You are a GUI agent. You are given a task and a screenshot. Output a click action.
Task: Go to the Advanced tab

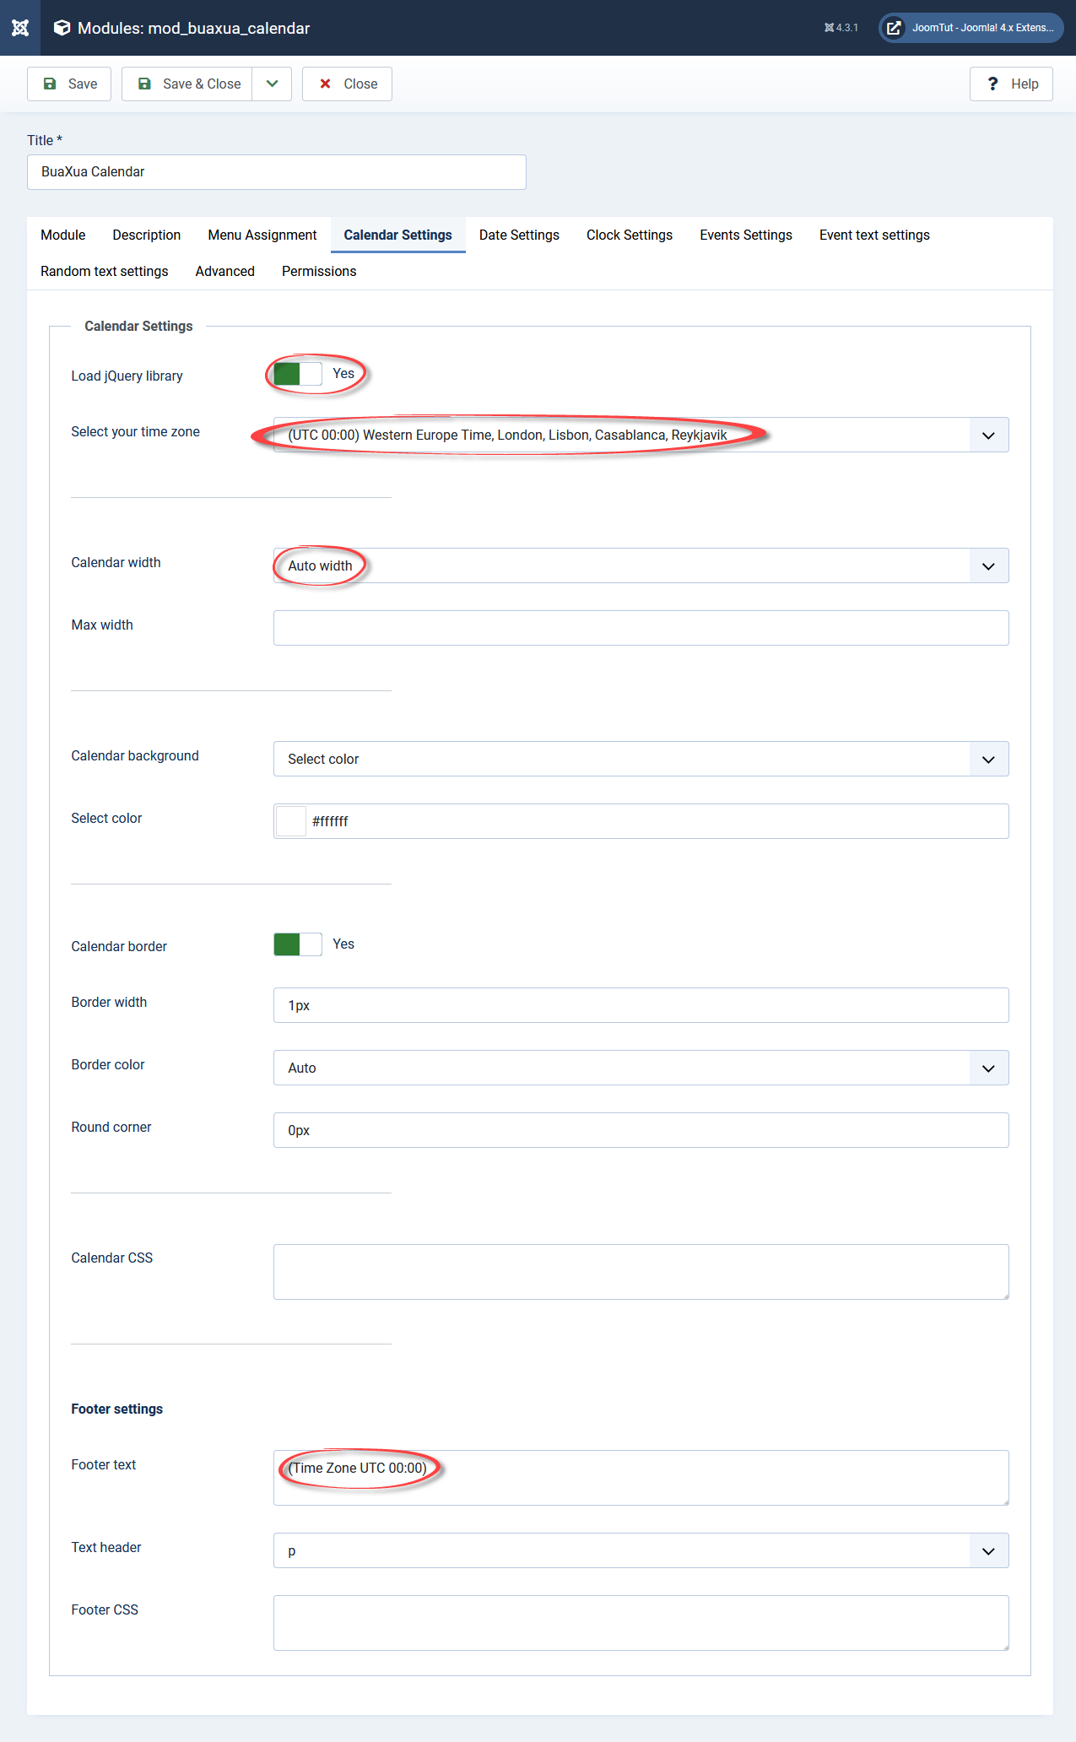coord(225,271)
